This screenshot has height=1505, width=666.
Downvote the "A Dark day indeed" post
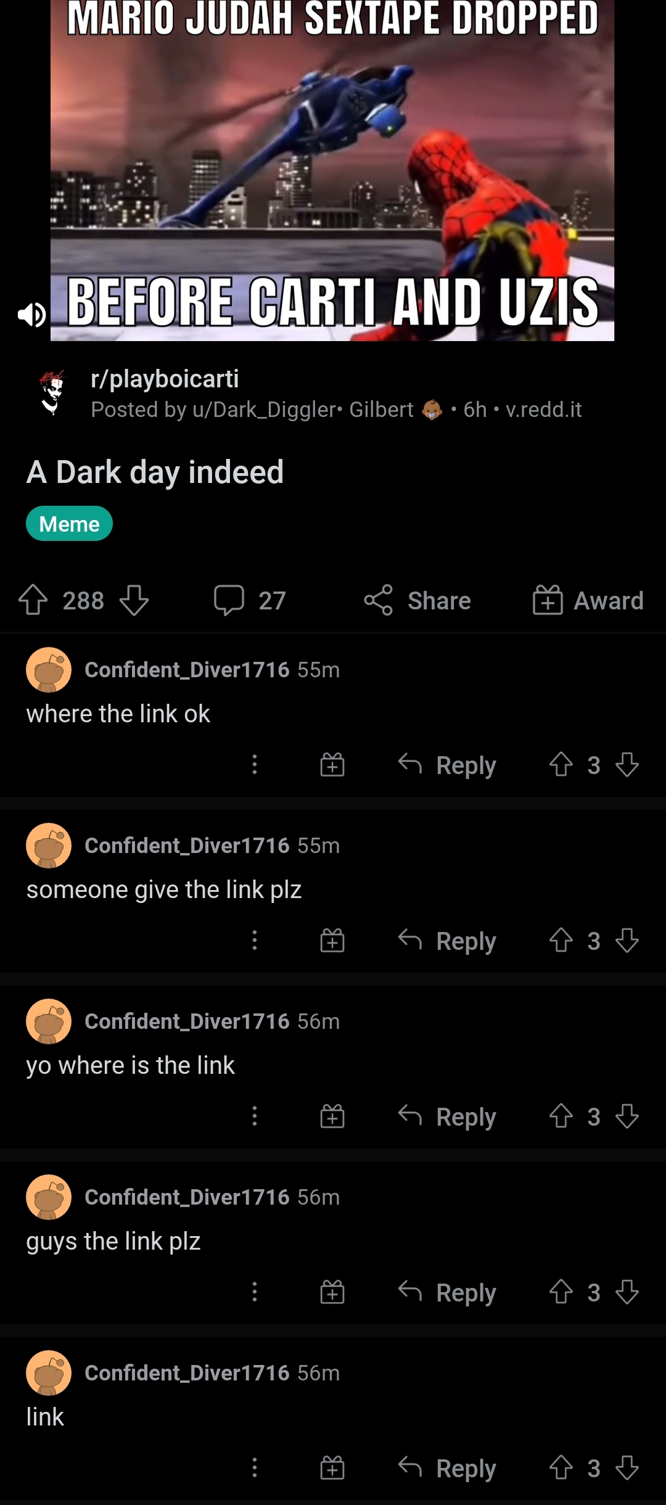point(134,600)
